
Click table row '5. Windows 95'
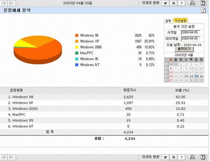pyautogui.click(x=104, y=120)
